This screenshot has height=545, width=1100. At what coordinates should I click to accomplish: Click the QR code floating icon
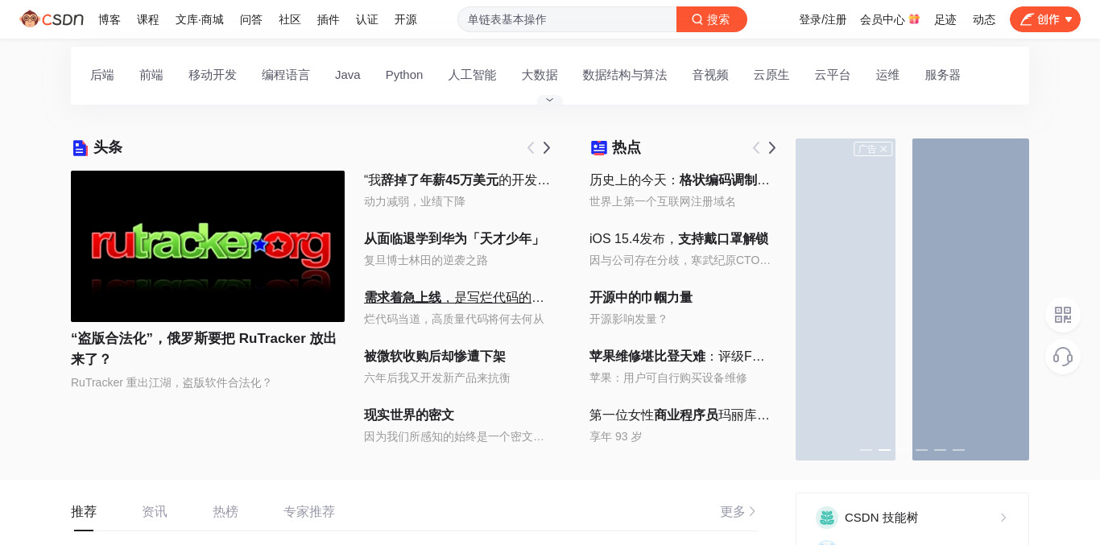pyautogui.click(x=1063, y=315)
